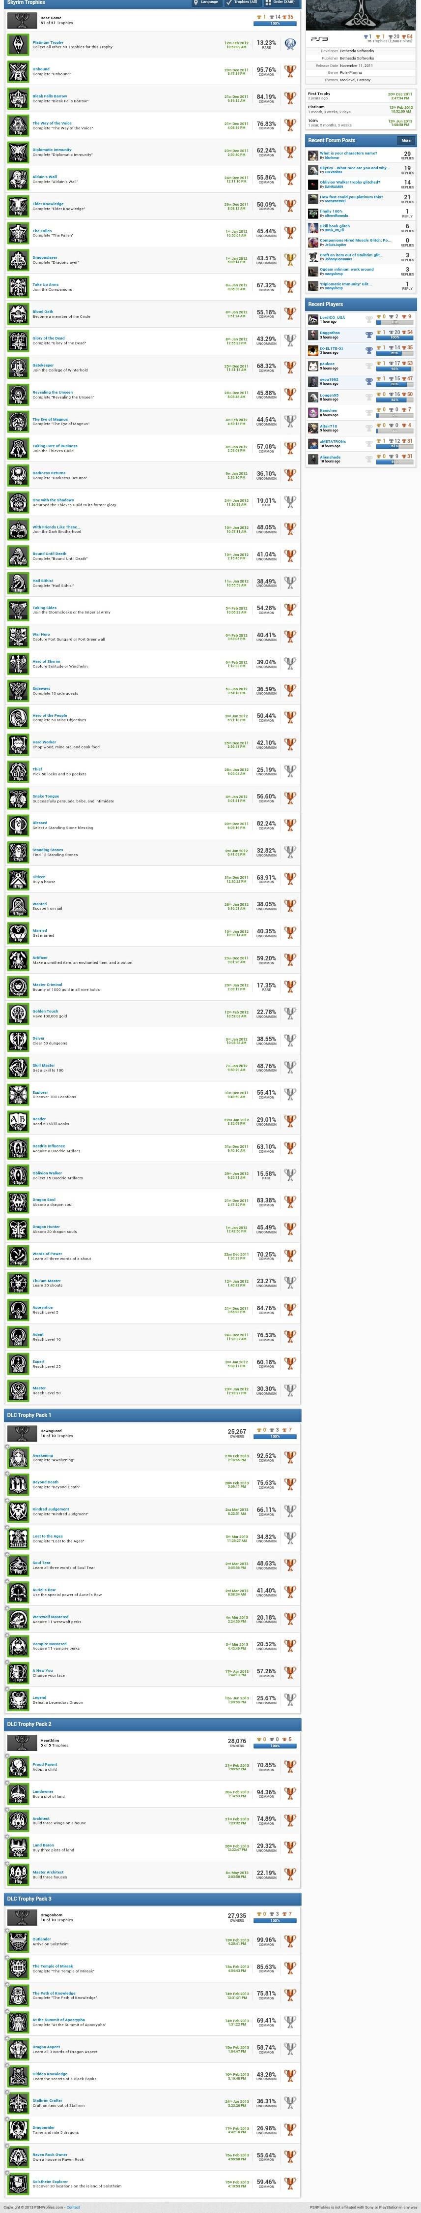Open LordSCO_USA's profile from Recent Players
Image resolution: width=421 pixels, height=2213 pixels.
click(x=333, y=317)
